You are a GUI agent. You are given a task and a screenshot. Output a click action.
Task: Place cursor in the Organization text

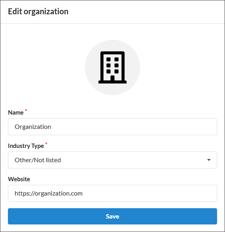(33, 127)
